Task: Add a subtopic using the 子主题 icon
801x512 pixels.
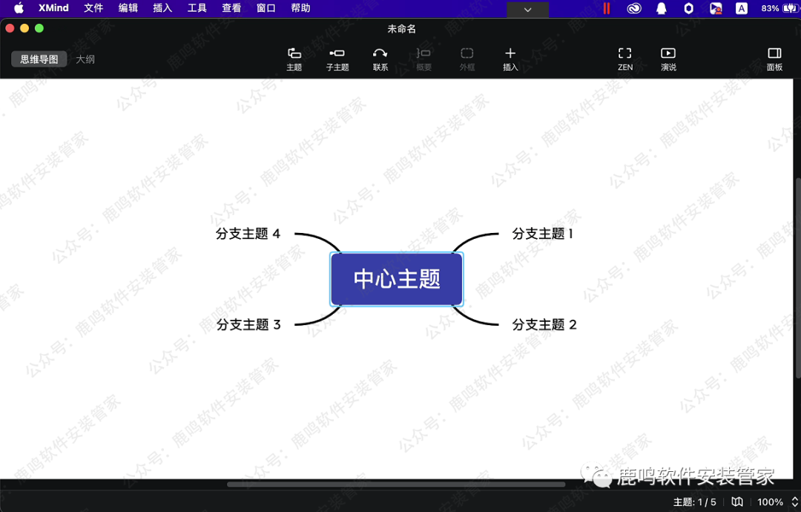Action: tap(337, 59)
